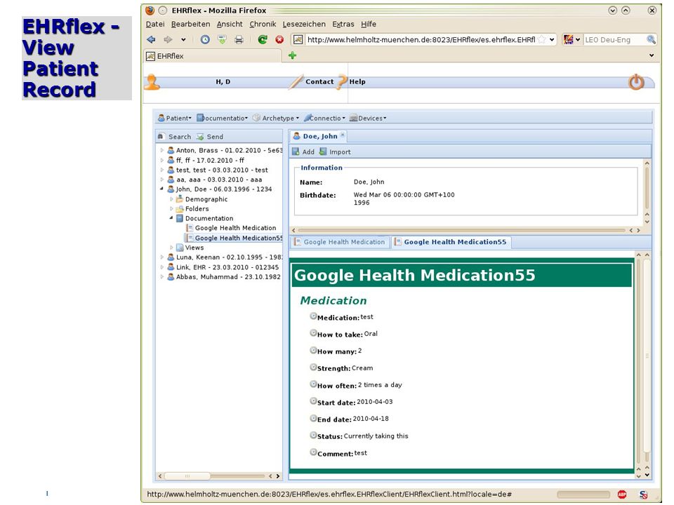Expand the Views tree node
Image resolution: width=674 pixels, height=505 pixels.
(171, 248)
